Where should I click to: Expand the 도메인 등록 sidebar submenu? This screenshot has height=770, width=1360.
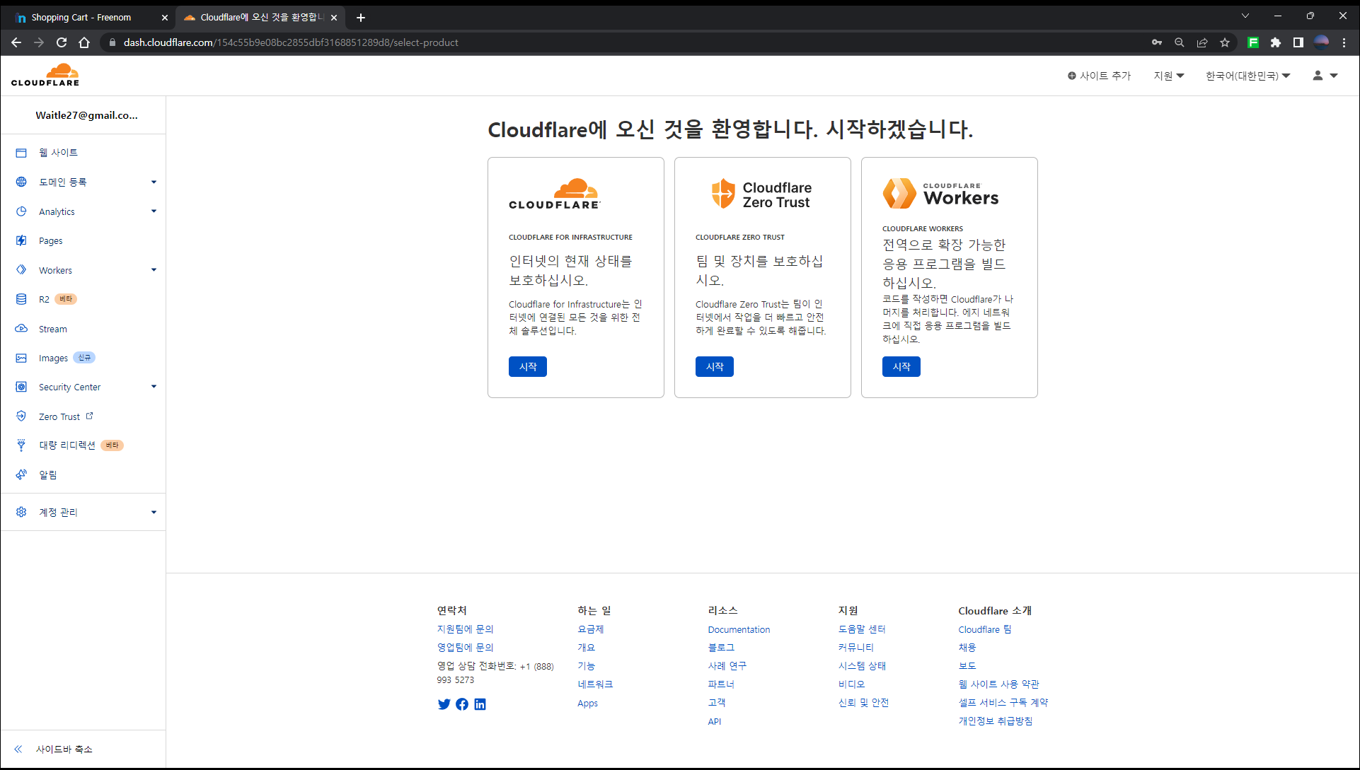(154, 182)
